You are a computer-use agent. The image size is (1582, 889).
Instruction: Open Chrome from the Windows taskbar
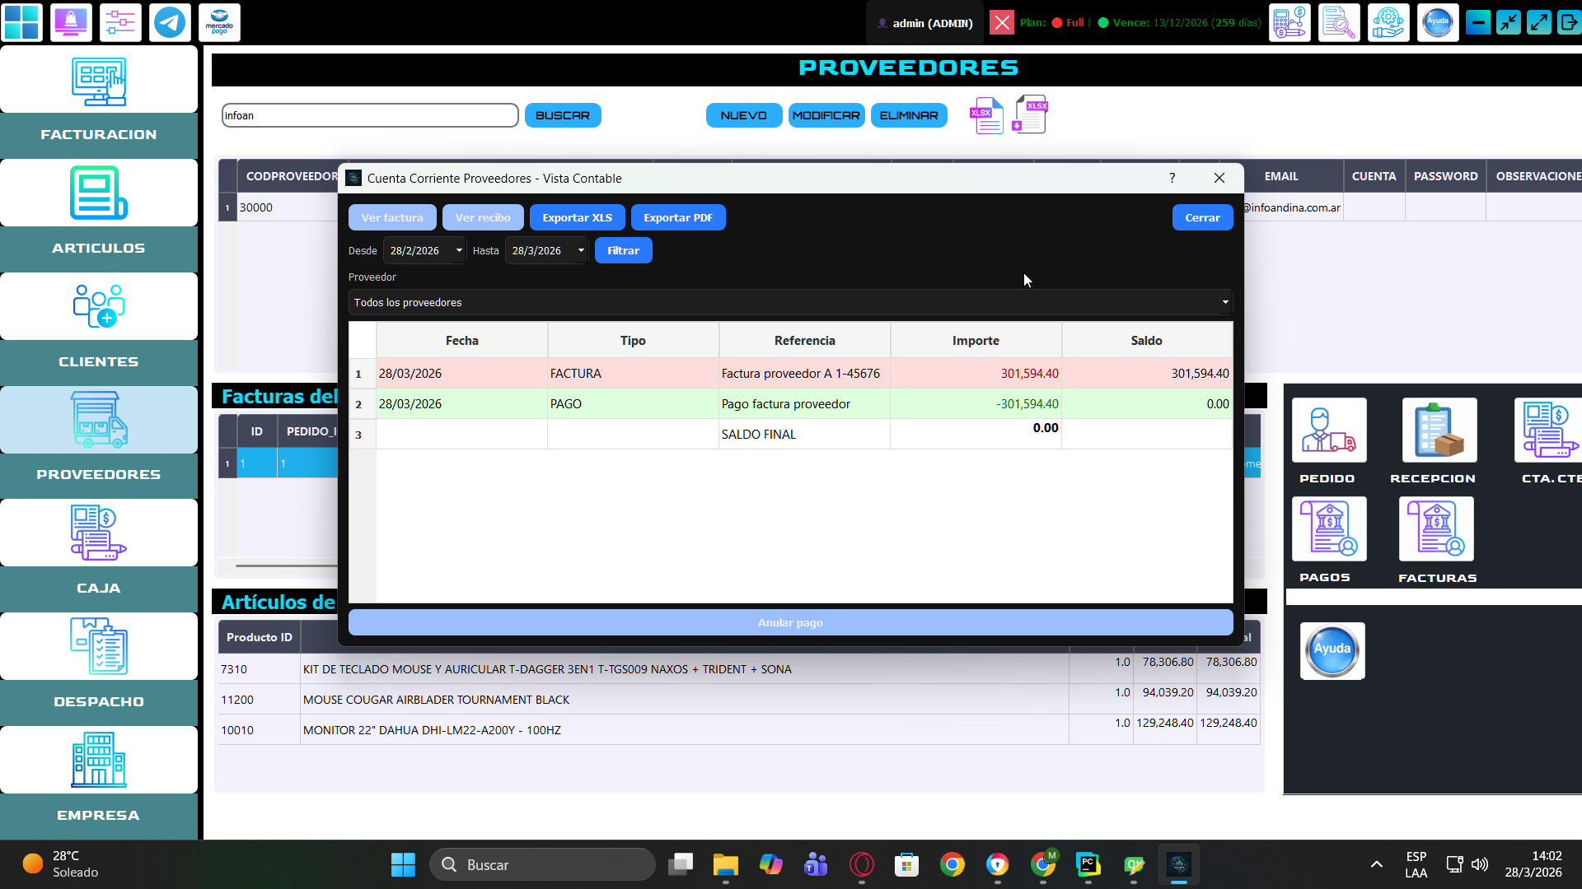point(952,865)
